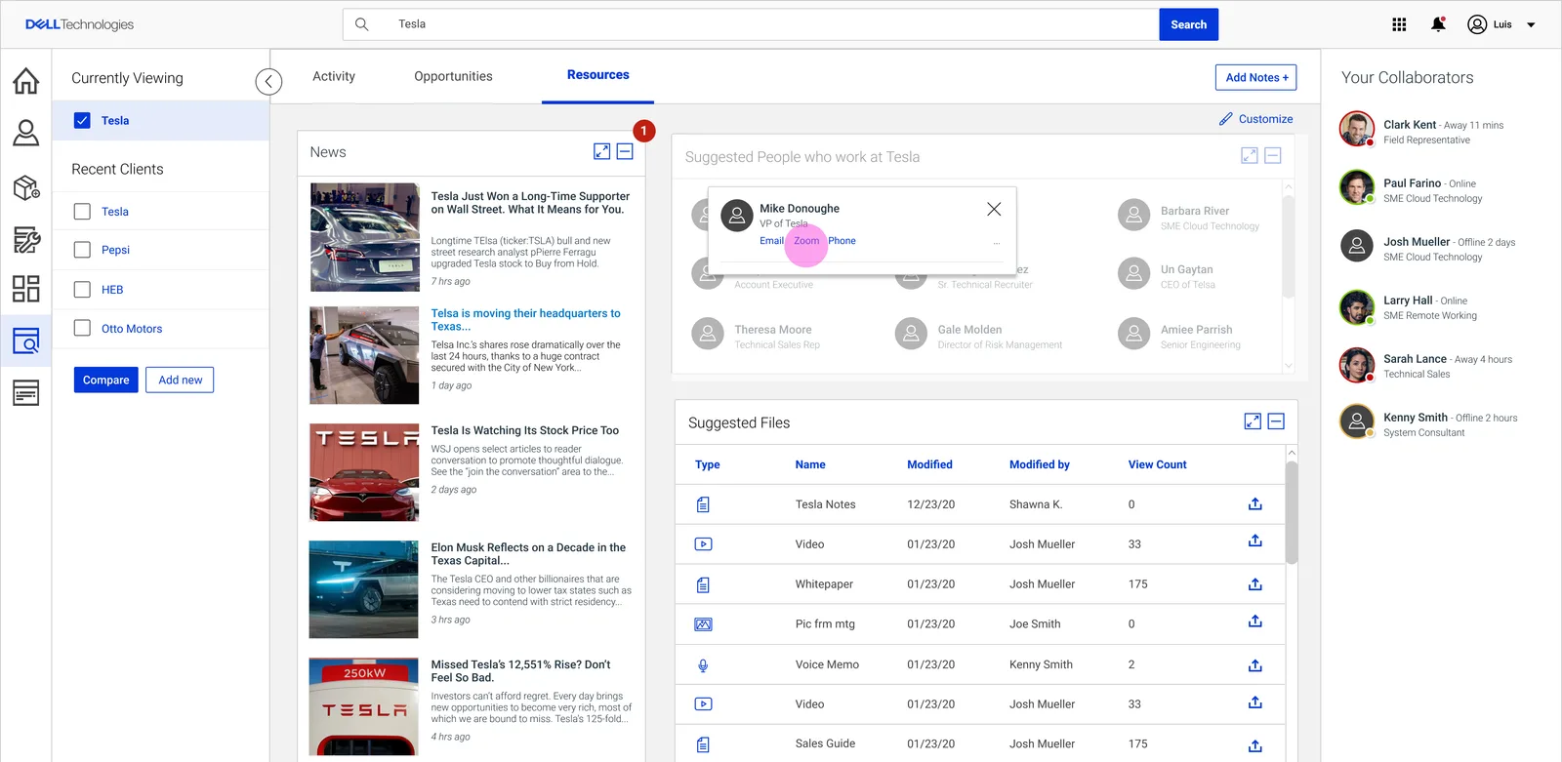Check the Pepsi client checkbox
Image resolution: width=1562 pixels, height=762 pixels.
(82, 250)
